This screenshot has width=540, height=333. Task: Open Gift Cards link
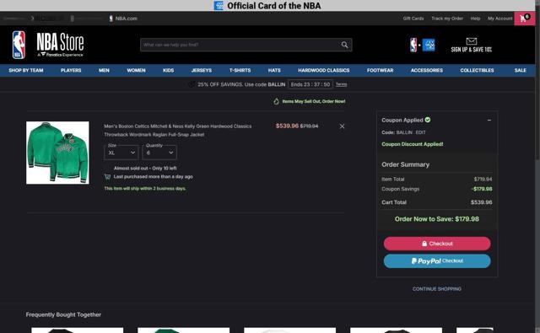[x=413, y=19]
